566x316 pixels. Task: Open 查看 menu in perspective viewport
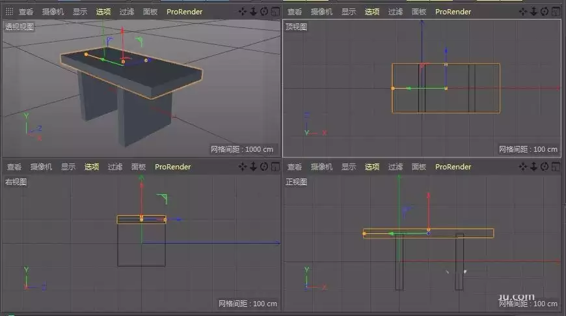26,12
